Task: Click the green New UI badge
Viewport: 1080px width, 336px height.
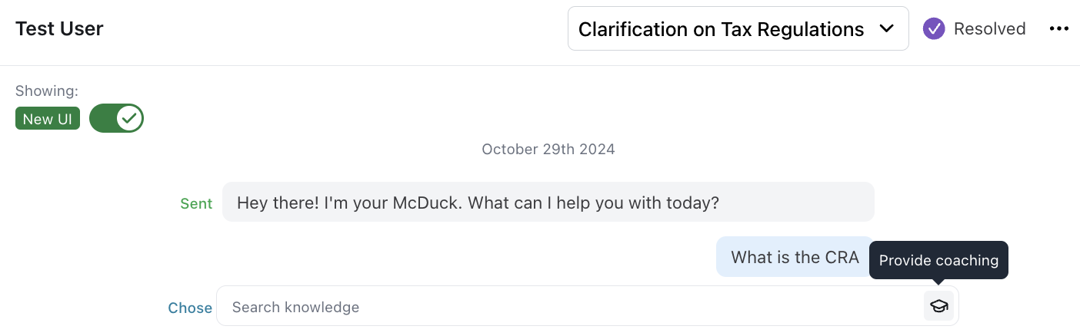Action: tap(48, 119)
